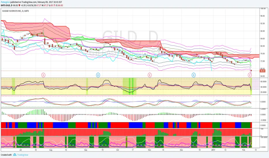The height and width of the screenshot is (158, 269).
Task: Open the earnings marker at the start of November
Action: [x=150, y=75]
